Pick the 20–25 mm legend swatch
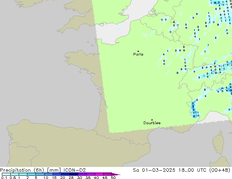The image size is (232, 179). coord(66,174)
